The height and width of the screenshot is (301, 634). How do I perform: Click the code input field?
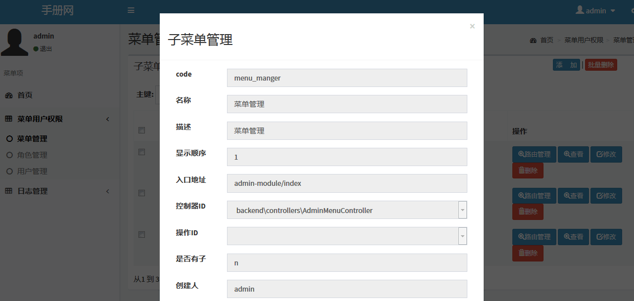[x=347, y=78]
